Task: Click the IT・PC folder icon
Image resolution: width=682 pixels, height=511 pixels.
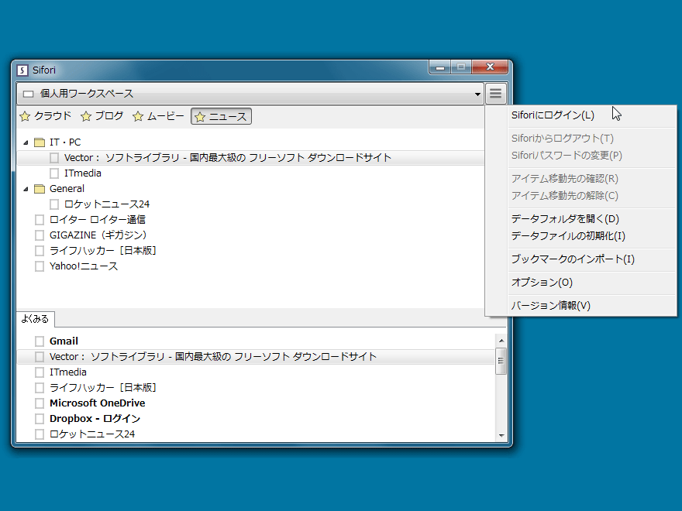Action: coord(40,142)
